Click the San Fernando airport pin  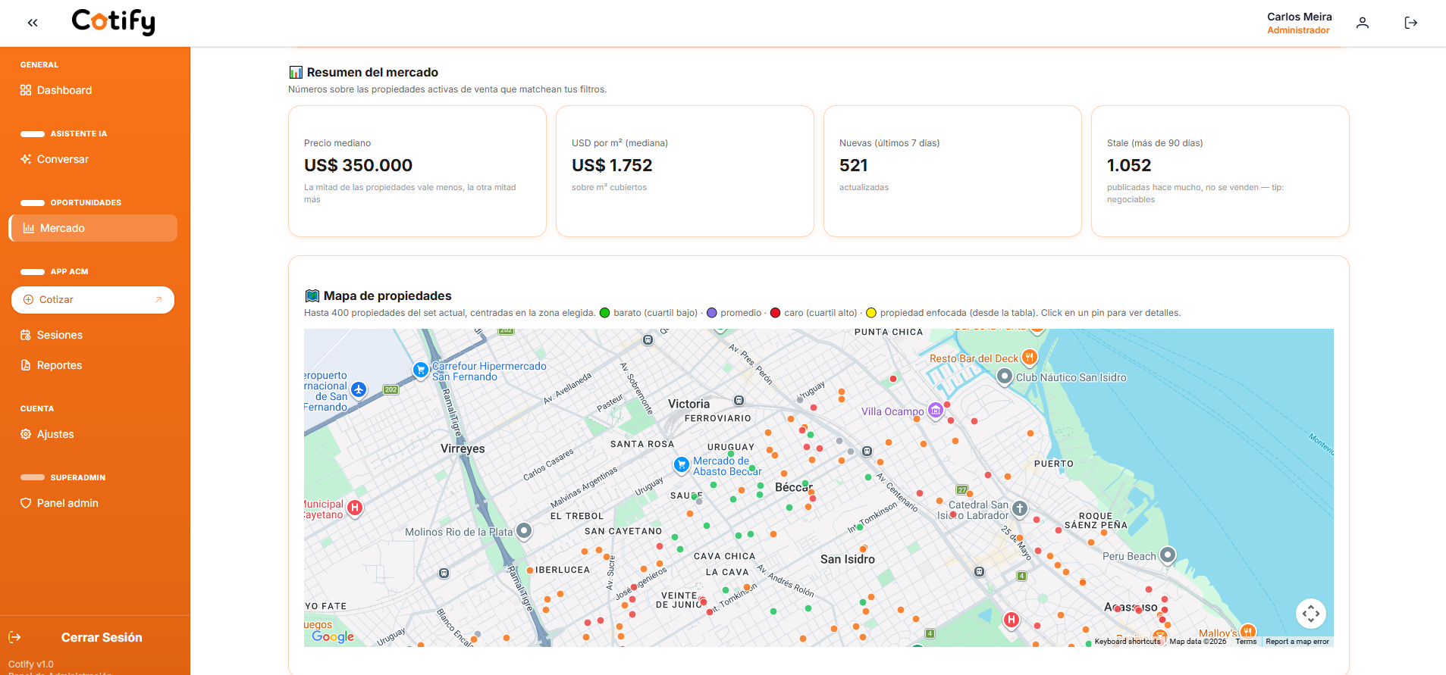[x=359, y=390]
